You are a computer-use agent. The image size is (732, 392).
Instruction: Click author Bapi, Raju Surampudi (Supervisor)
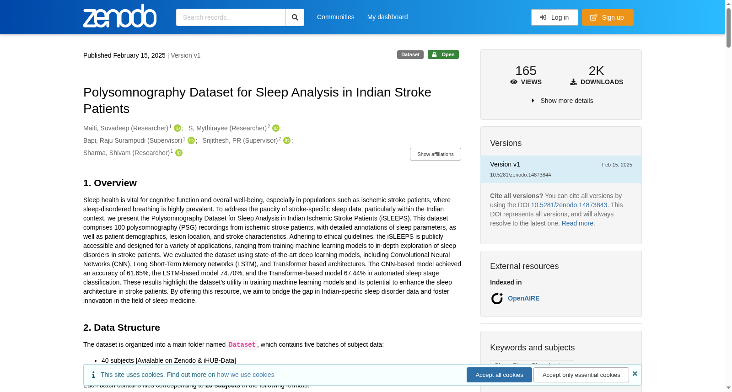point(133,140)
